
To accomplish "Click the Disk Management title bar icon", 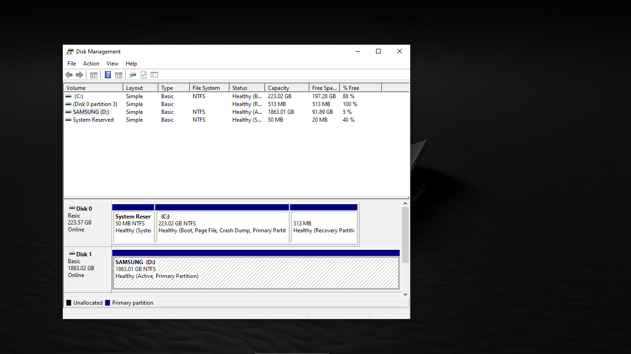I will click(70, 51).
